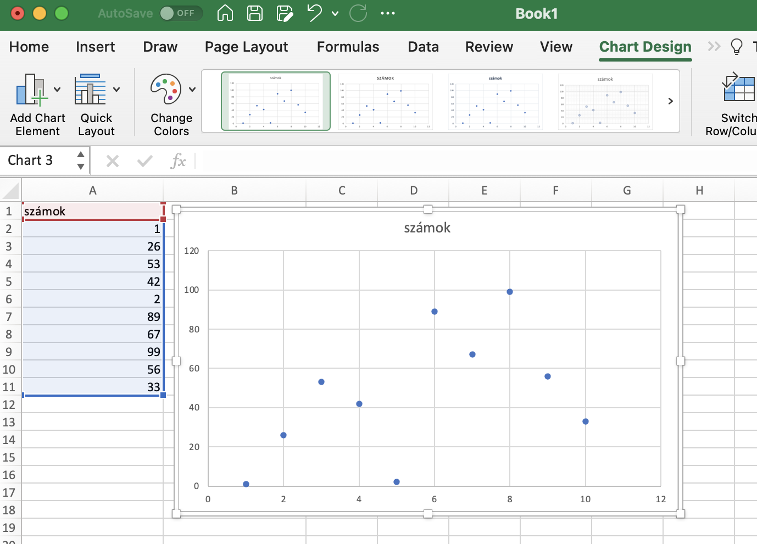Click the Enter checkmark icon in formula bar
Screen dimensions: 757x544
[x=145, y=161]
